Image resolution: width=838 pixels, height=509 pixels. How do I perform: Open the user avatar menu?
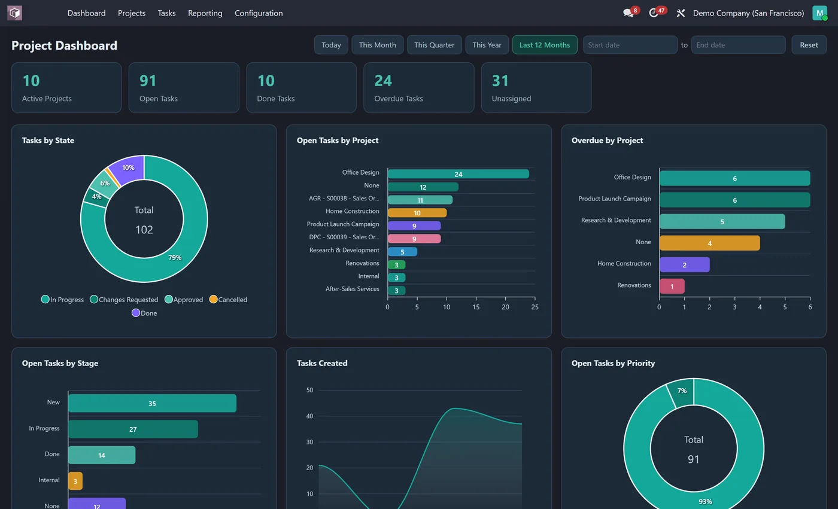pyautogui.click(x=819, y=13)
